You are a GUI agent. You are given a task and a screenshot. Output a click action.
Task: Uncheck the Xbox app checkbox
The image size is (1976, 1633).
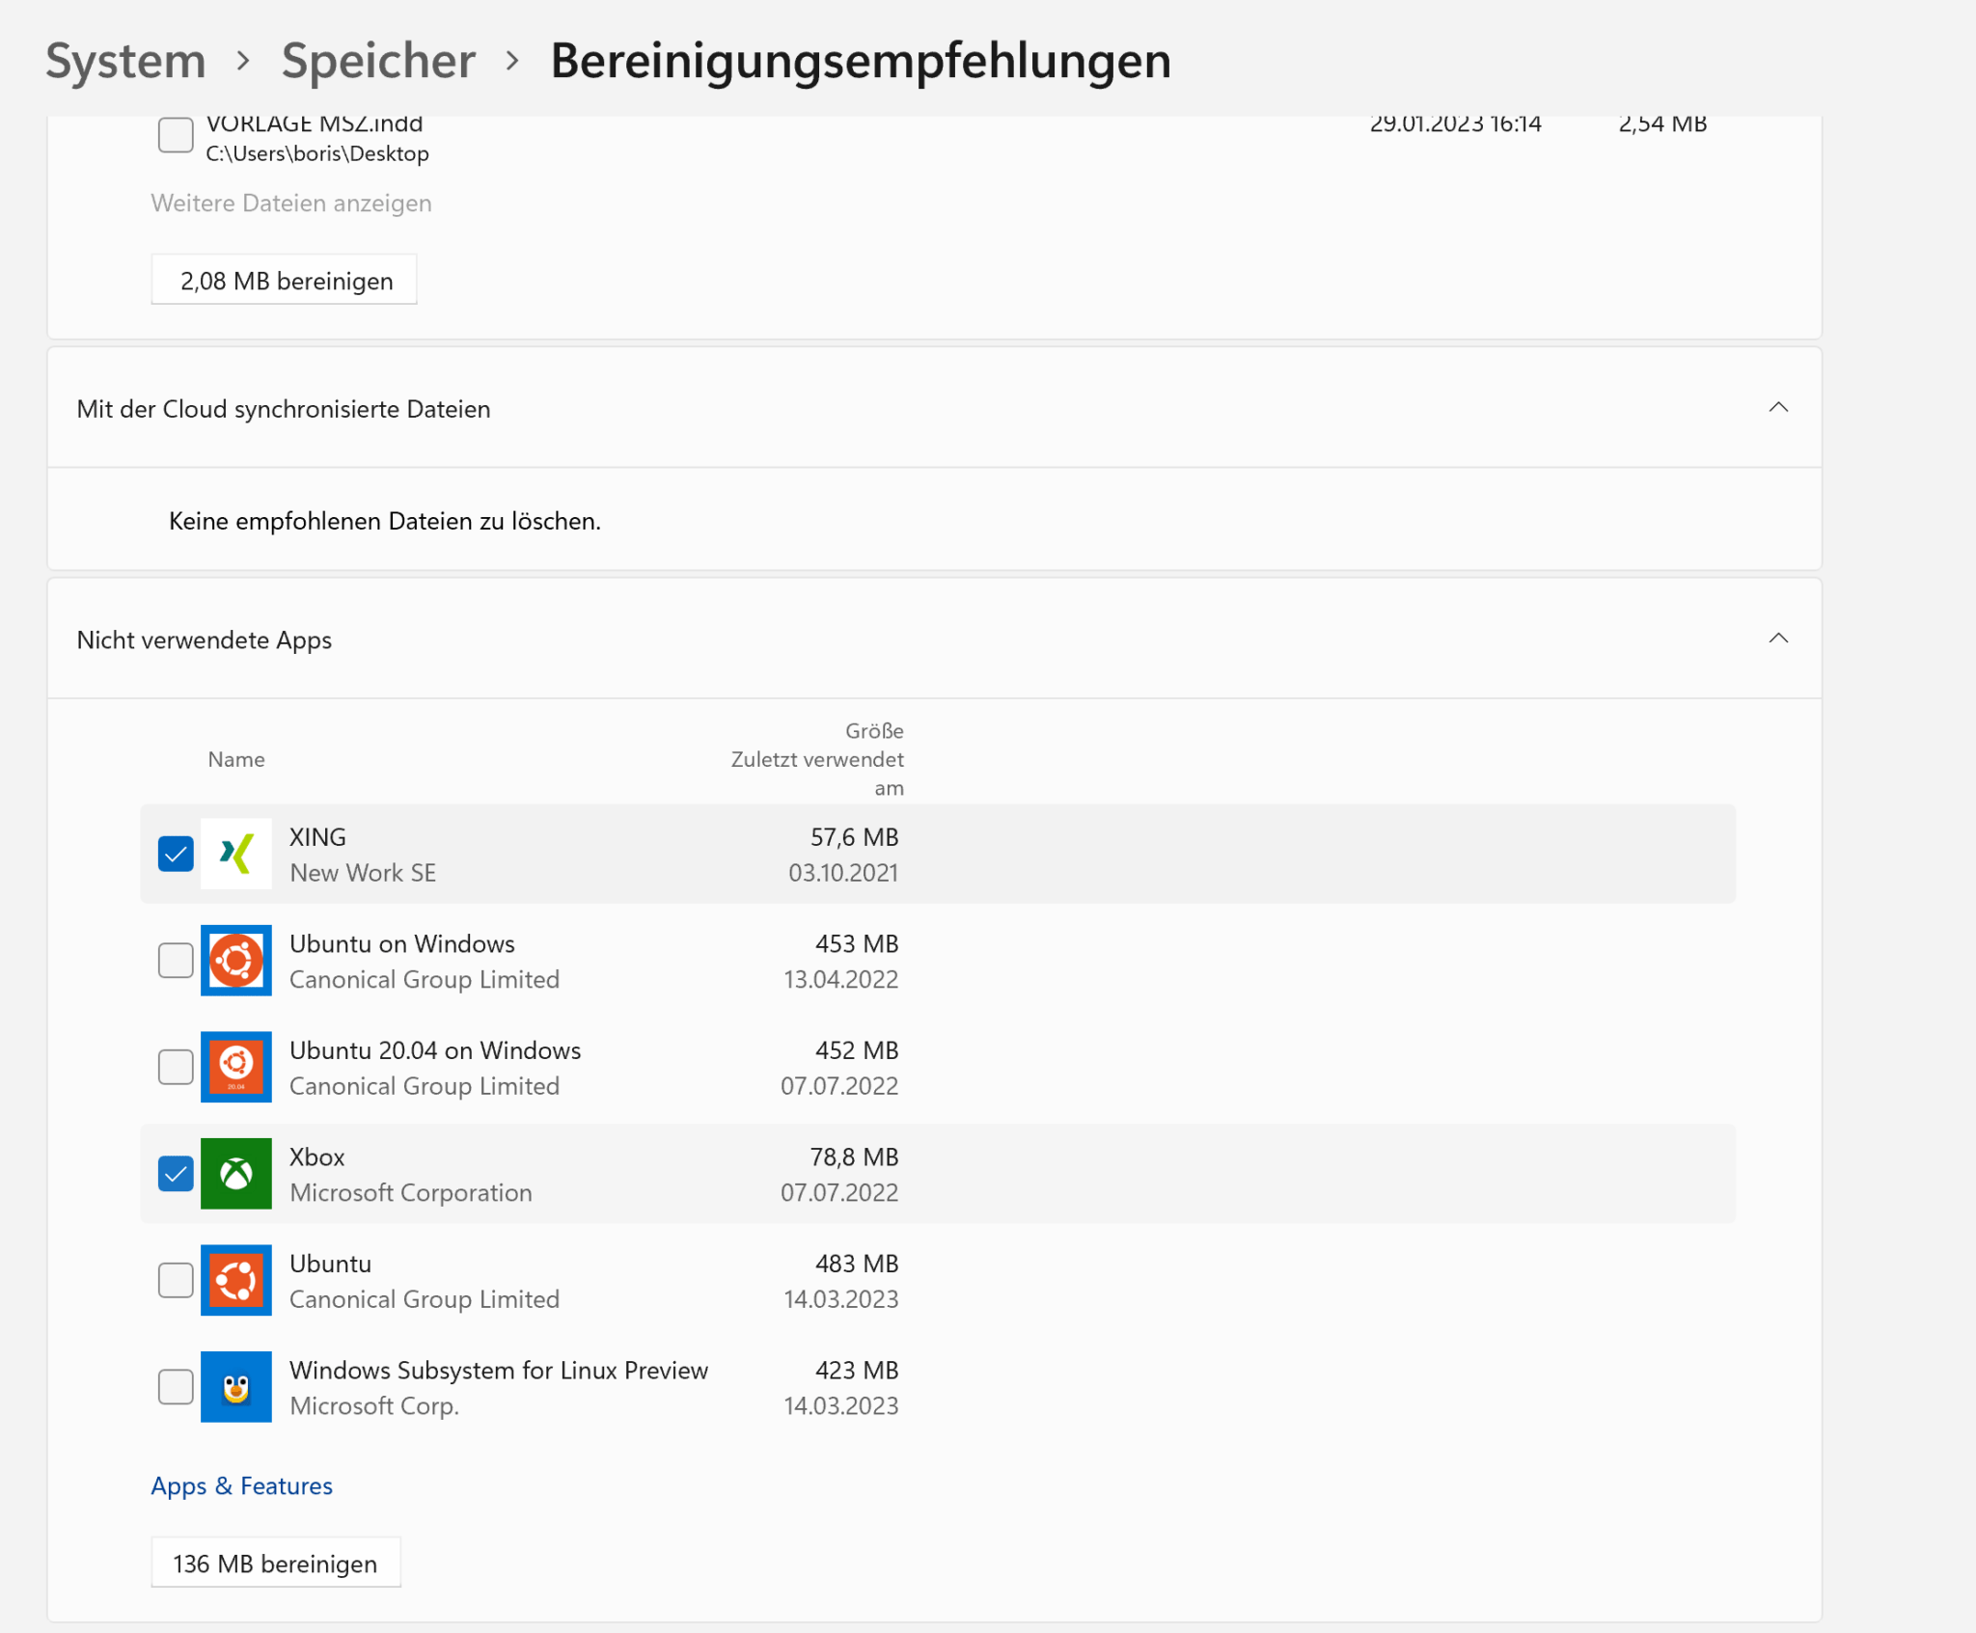pyautogui.click(x=176, y=1174)
